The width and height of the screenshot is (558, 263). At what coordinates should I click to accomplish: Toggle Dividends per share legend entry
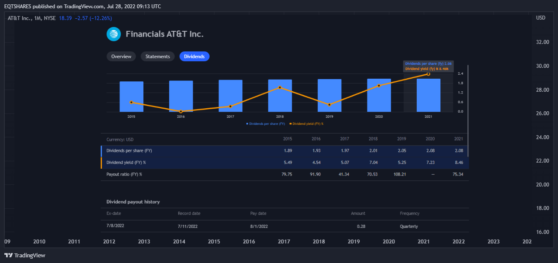[265, 123]
